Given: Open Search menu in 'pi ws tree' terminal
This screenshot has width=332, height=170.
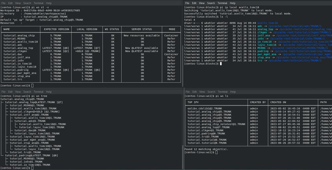Looking at the screenshot, I should pos(27,92).
